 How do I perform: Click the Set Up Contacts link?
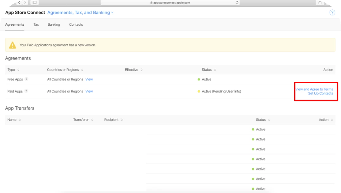point(320,93)
